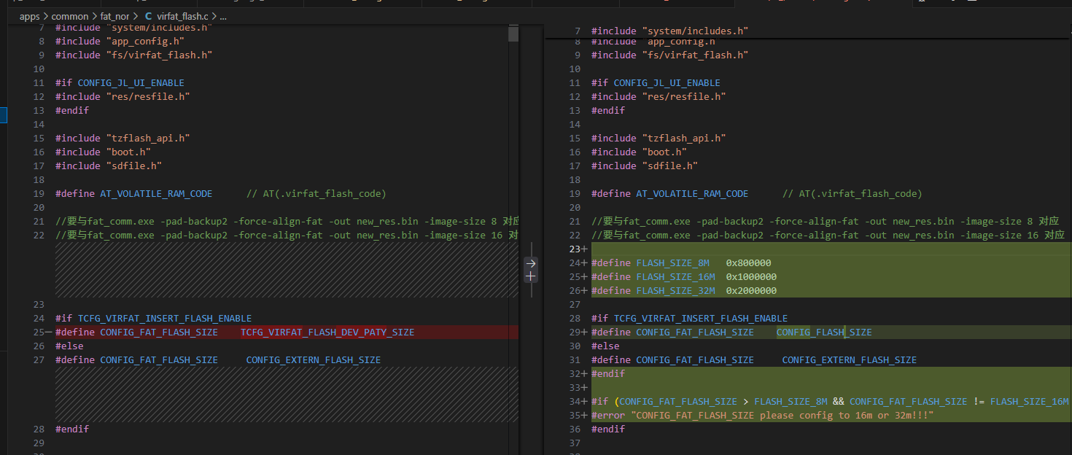The width and height of the screenshot is (1072, 455).
Task: Open the apps breadcrumb folder
Action: coord(30,16)
